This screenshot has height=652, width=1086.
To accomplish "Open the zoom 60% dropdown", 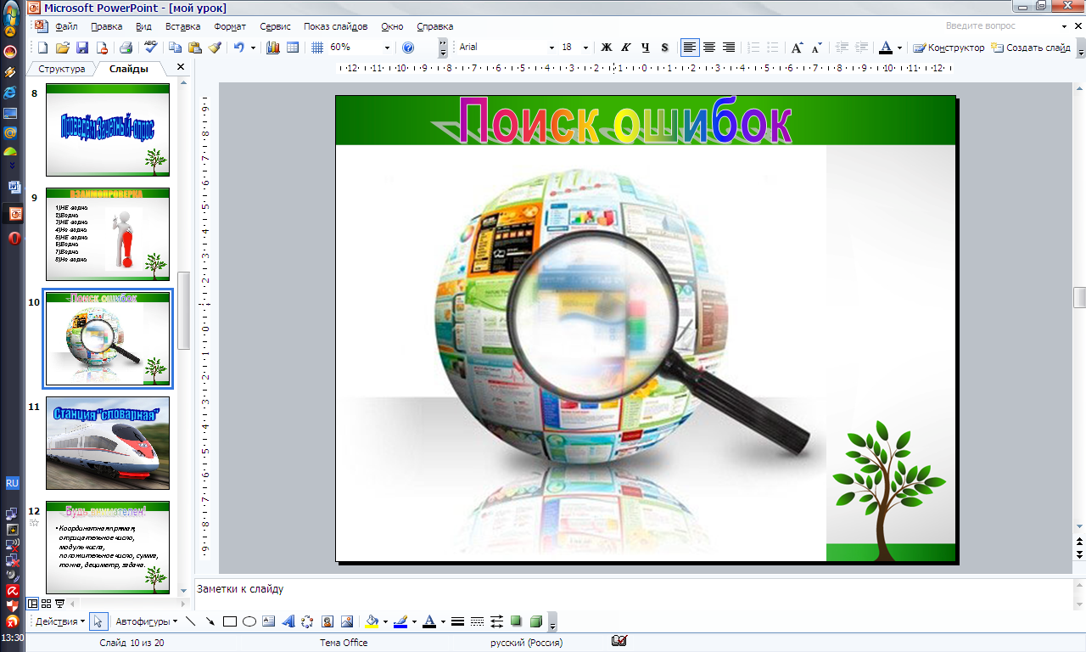I will [x=388, y=48].
